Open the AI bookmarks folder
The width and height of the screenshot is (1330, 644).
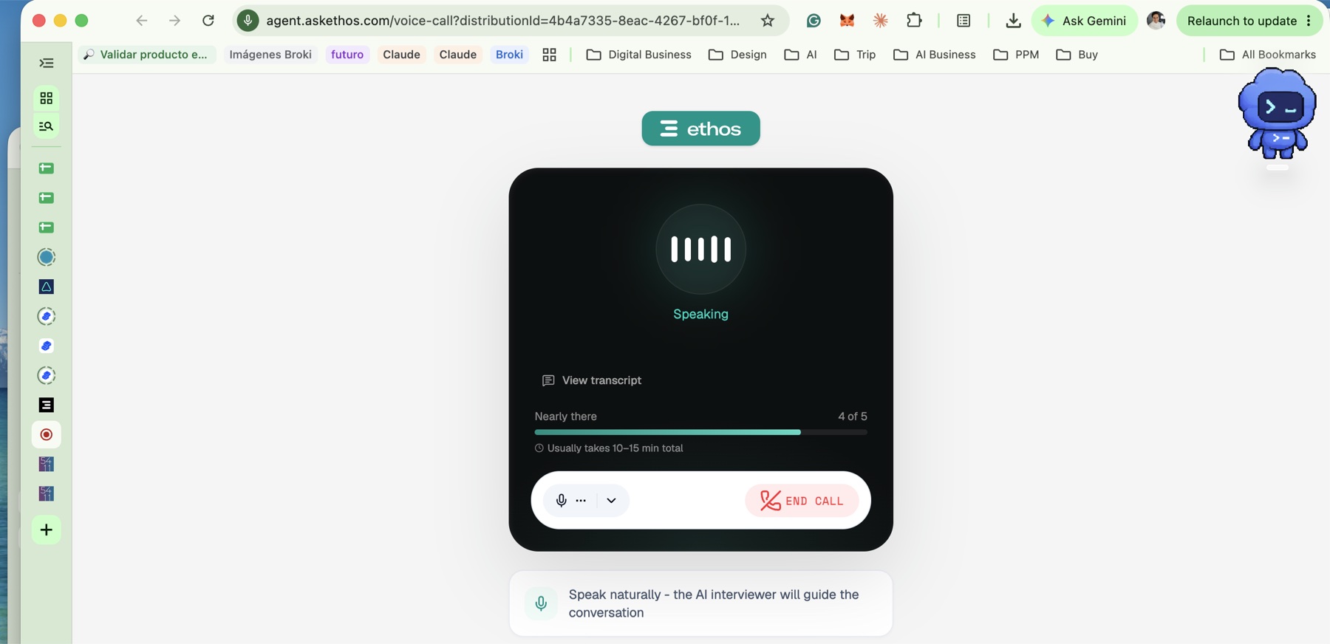coord(800,55)
